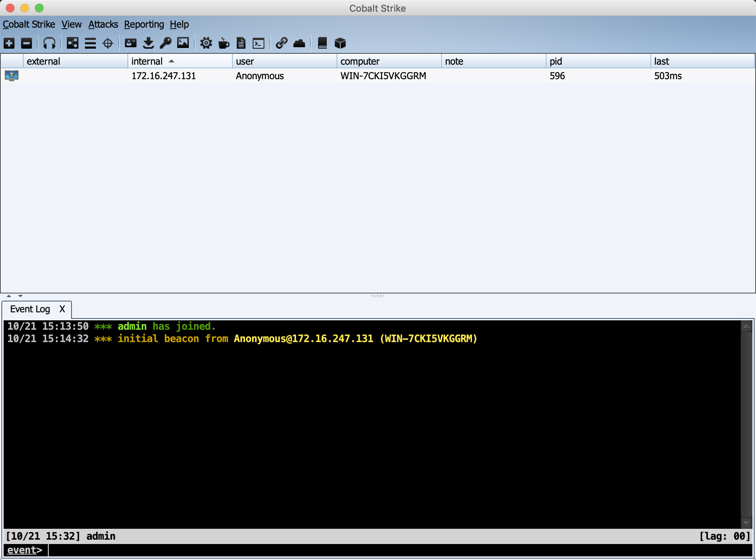The width and height of the screenshot is (756, 560).
Task: Sort by the user column header
Action: (x=285, y=61)
